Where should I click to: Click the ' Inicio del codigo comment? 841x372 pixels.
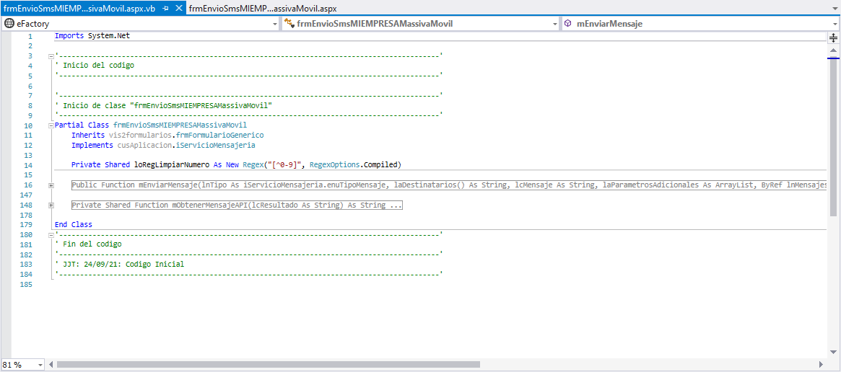pos(95,66)
